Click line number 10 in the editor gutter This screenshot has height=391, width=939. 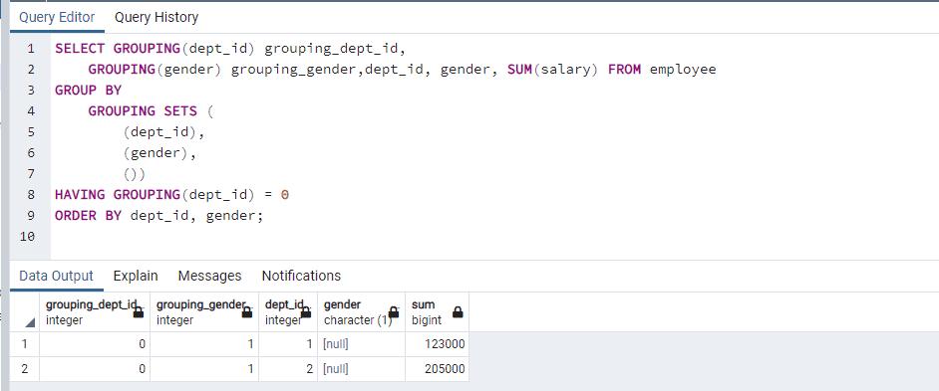(27, 236)
